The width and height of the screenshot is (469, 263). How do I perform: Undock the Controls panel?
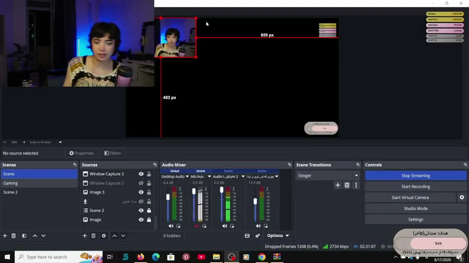[x=465, y=165]
